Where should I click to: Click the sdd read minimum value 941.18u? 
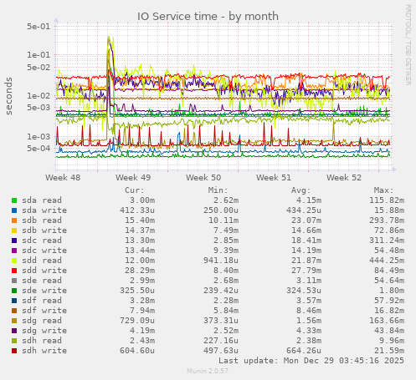[x=221, y=261]
